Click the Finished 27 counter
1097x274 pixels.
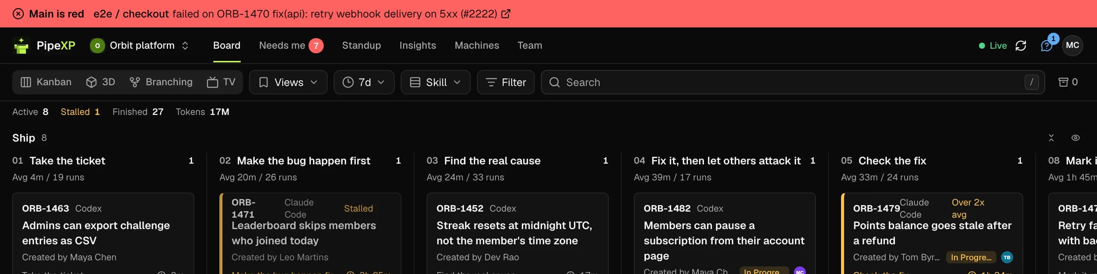(x=138, y=112)
